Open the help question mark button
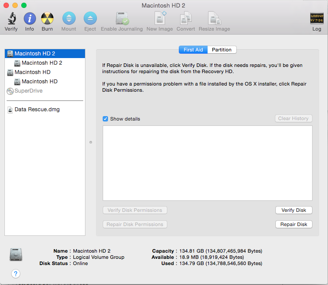Viewport: 328px width, 285px height. click(15, 273)
